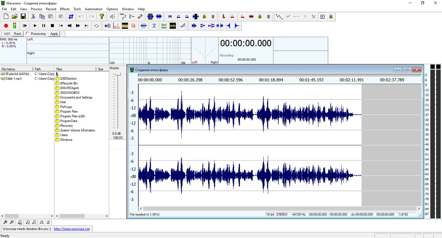The height and width of the screenshot is (238, 442).
Task: Toggle loop playback icon
Action: [97, 26]
